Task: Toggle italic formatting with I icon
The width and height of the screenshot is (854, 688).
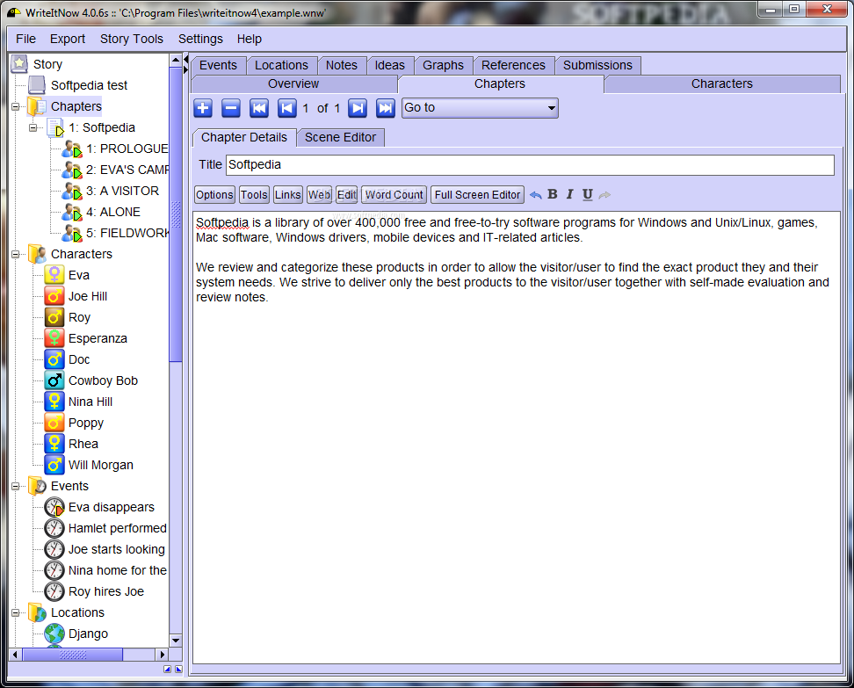Action: [569, 194]
